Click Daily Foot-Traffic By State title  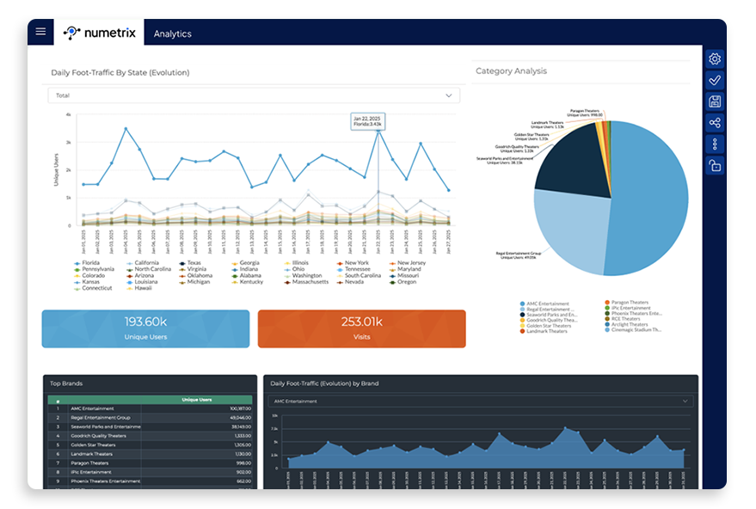pyautogui.click(x=120, y=73)
